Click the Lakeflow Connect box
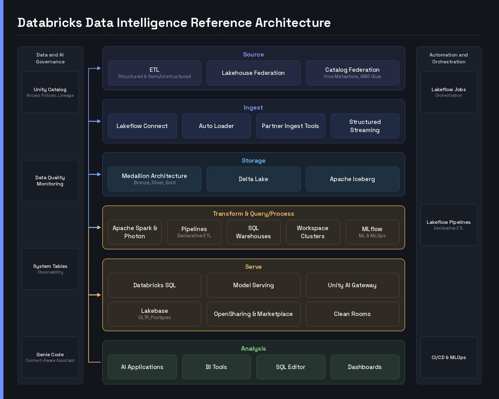 pos(142,126)
